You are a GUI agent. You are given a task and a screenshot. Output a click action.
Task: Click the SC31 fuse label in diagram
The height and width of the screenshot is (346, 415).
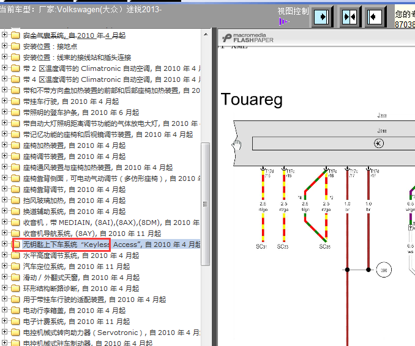(x=261, y=246)
